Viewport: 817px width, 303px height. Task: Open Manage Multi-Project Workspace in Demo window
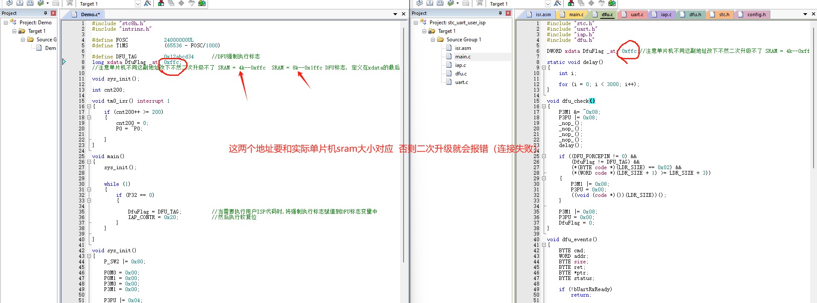point(171,3)
